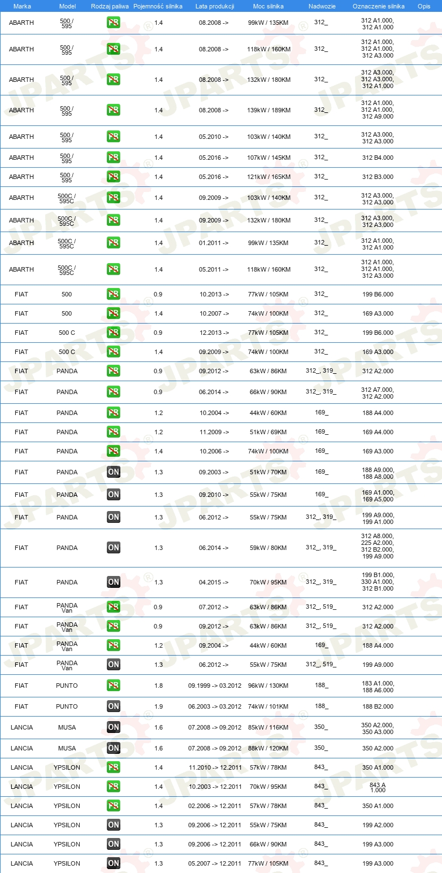
Task: Click diesel ON icon in Lancia Musa 88kW row
Action: pos(114,748)
